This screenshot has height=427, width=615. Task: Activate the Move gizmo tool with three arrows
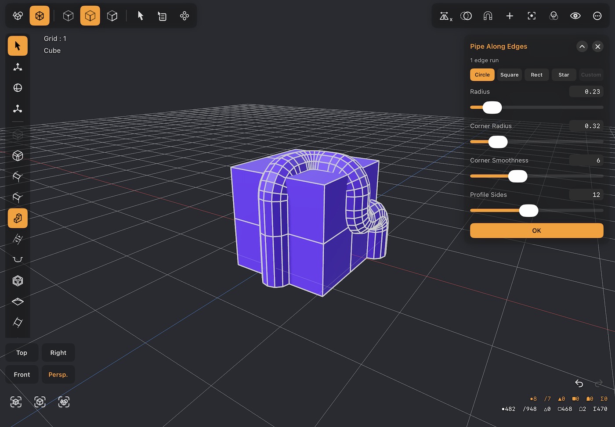18,67
